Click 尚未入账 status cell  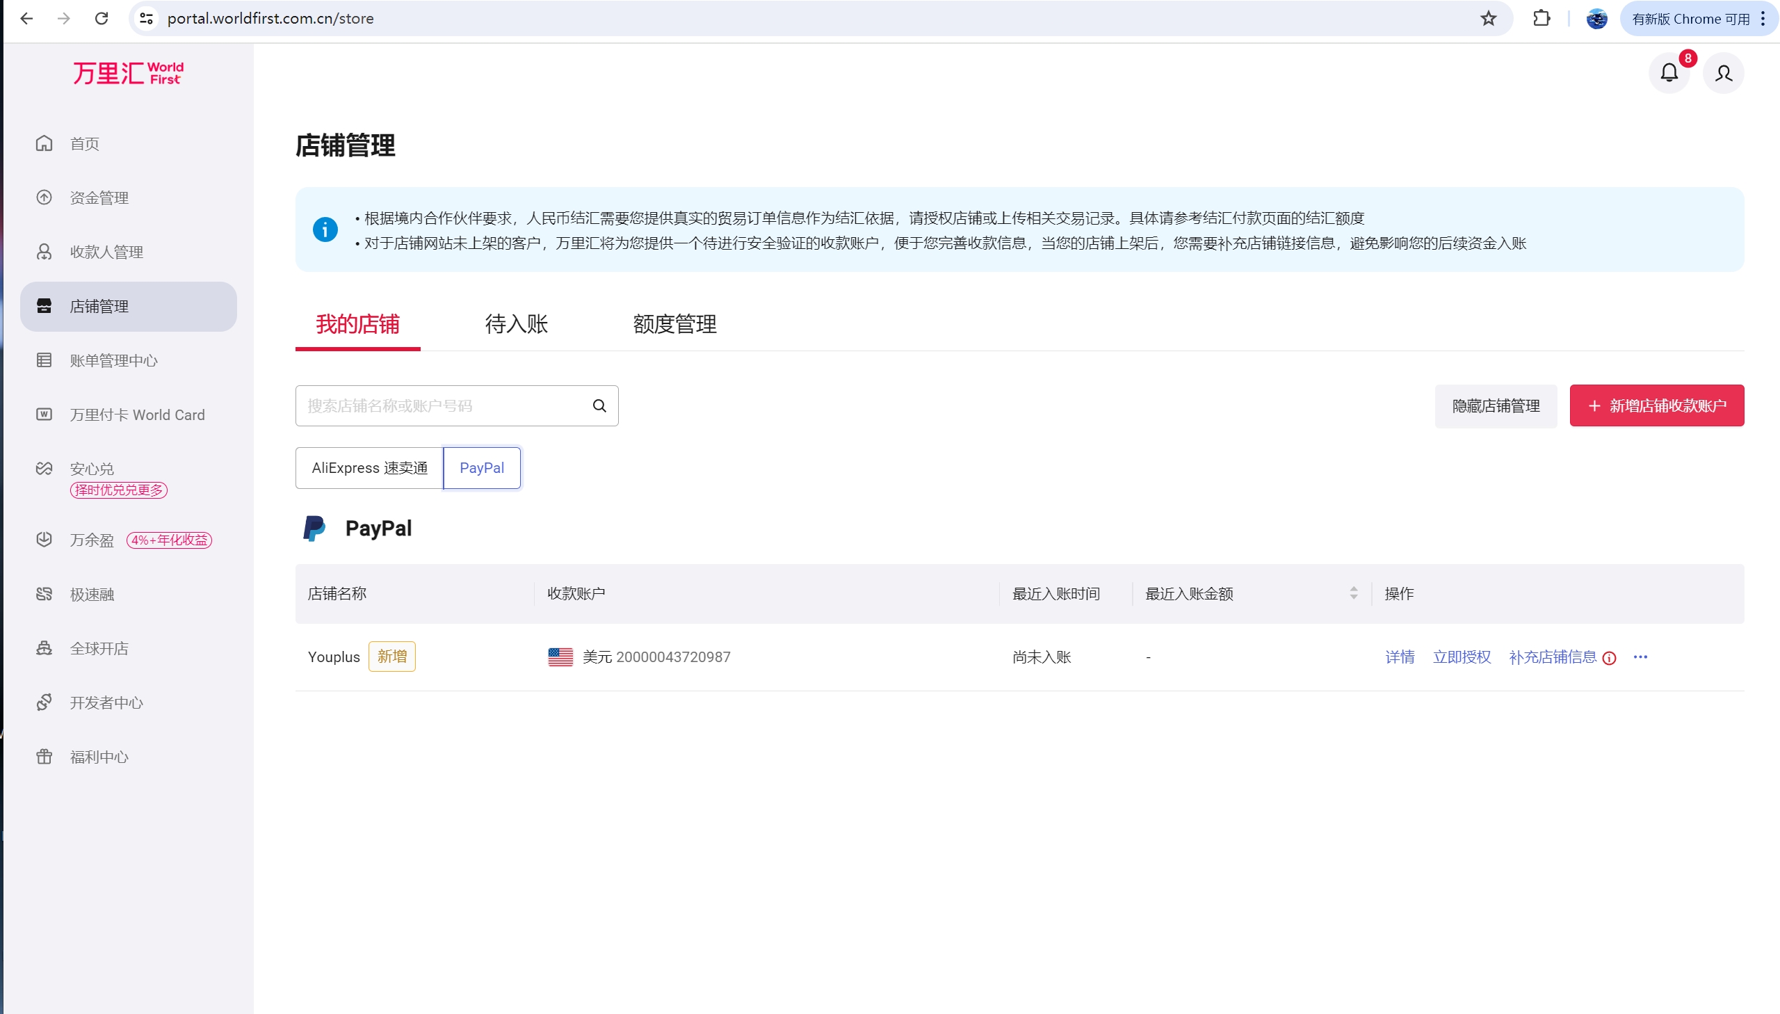pyautogui.click(x=1042, y=657)
